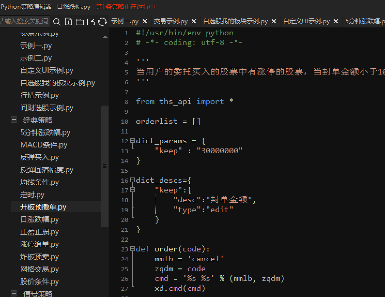
Task: Open 示例二.py in the file list
Action: 36,58
